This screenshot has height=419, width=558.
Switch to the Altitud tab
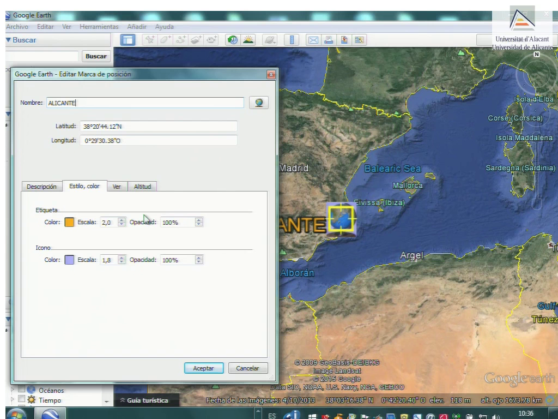[x=142, y=187]
